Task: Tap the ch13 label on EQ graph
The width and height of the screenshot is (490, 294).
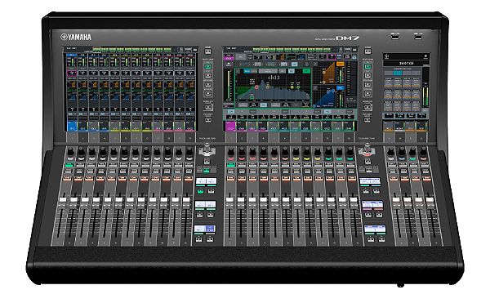Action: (274, 78)
